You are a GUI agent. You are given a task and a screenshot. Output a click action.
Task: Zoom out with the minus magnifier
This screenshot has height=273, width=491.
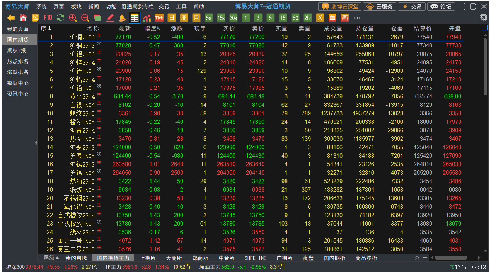[85, 18]
